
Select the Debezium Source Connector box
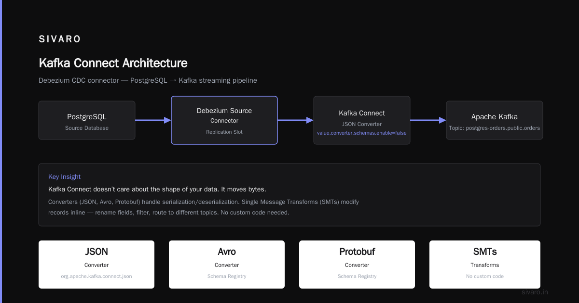click(224, 120)
